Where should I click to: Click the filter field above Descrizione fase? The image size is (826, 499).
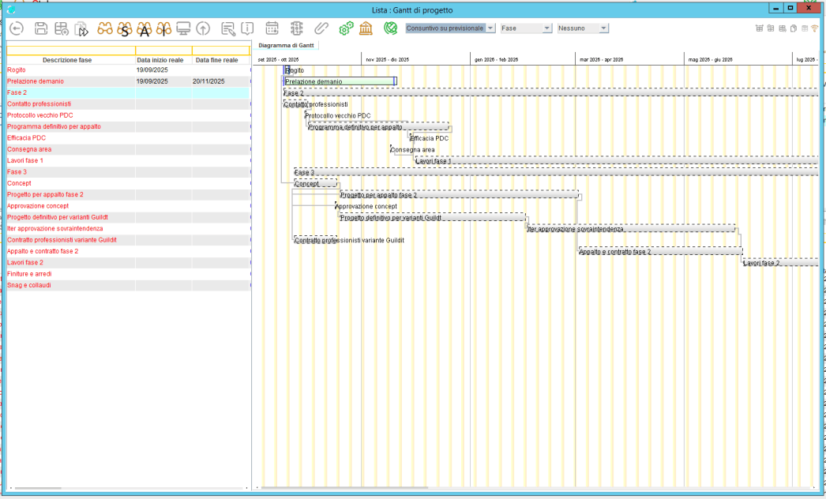click(70, 51)
